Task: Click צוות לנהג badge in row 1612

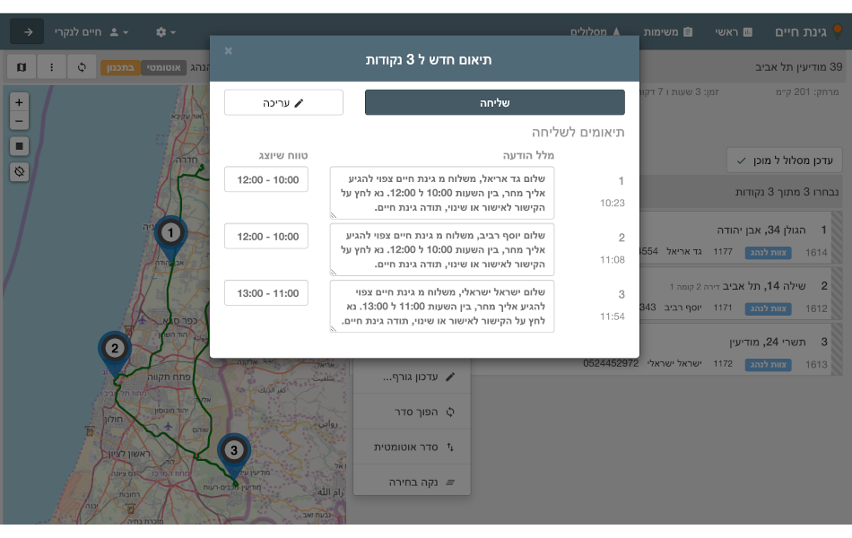Action: 768,308
